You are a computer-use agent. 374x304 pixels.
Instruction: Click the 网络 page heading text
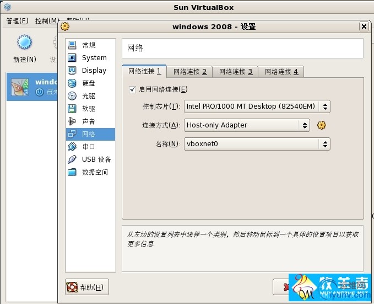point(135,48)
